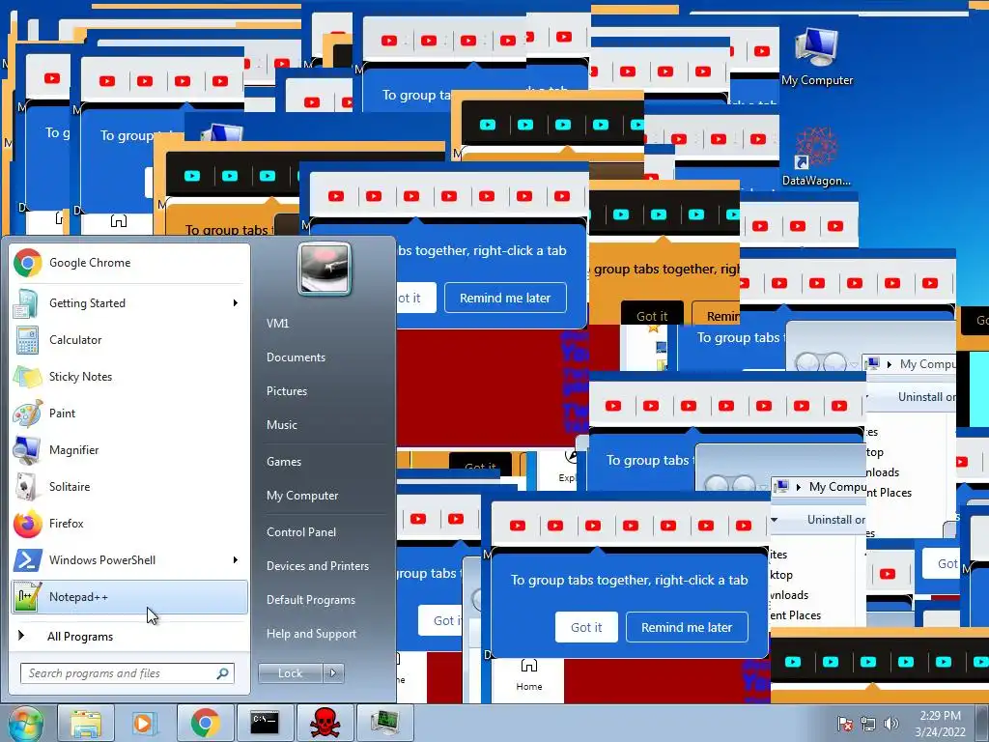The image size is (989, 742).
Task: Open Magnifier from the Start menu
Action: pyautogui.click(x=129, y=450)
